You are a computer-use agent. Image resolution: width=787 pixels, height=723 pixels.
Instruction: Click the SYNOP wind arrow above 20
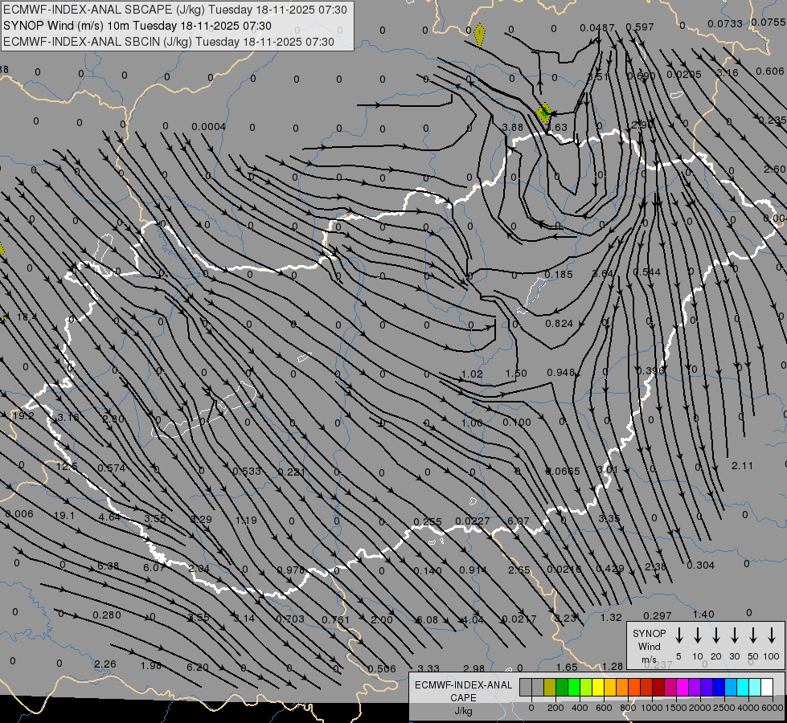[715, 635]
